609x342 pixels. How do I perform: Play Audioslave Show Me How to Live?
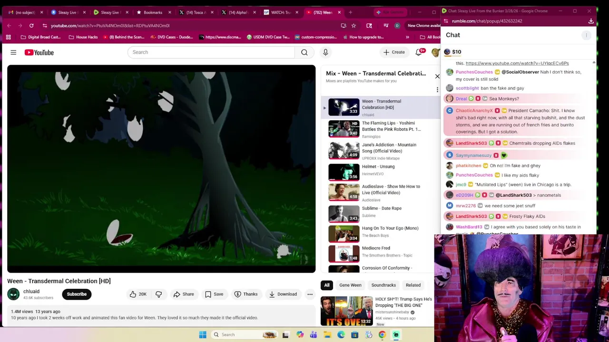point(381,192)
